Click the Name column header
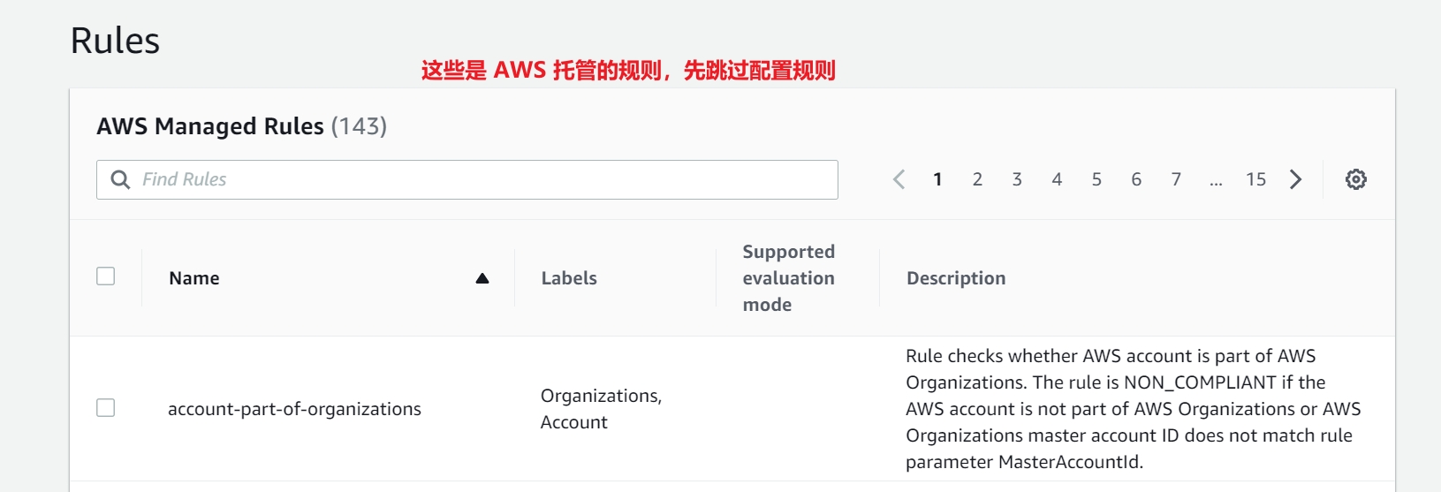The width and height of the screenshot is (1441, 492). click(194, 278)
